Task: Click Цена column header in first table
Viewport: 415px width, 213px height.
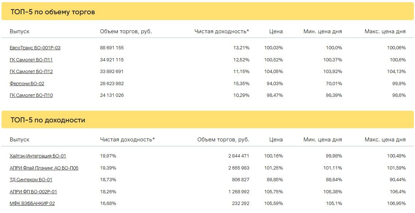Action: coord(276,31)
